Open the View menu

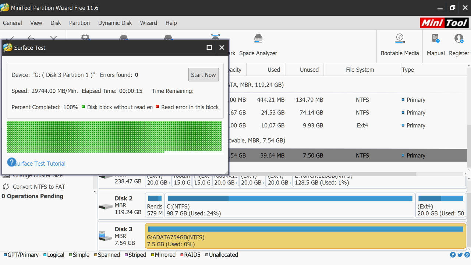click(x=36, y=23)
